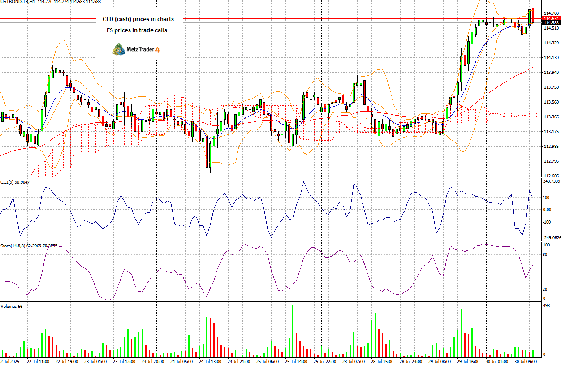This screenshot has width=561, height=367.
Task: Click the -249.0826 CCI scale minimum
Action: click(552, 238)
